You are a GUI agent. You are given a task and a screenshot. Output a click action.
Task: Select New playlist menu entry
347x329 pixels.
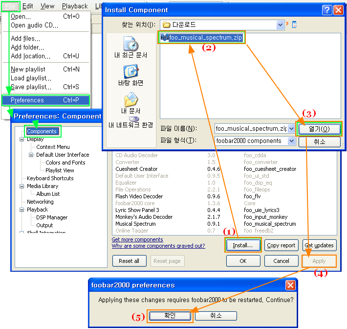pyautogui.click(x=45, y=69)
